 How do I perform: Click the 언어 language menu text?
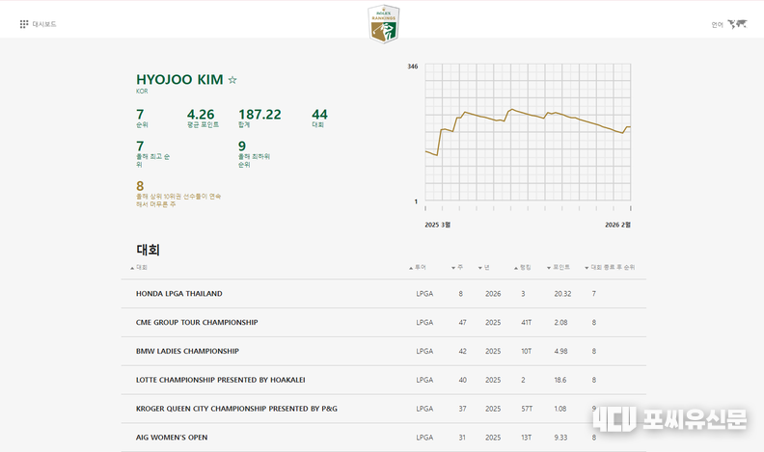click(717, 25)
